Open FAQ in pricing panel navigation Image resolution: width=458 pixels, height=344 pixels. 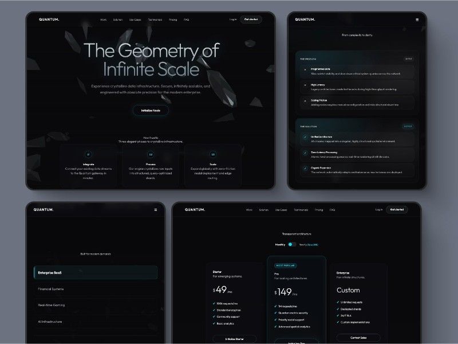(333, 210)
